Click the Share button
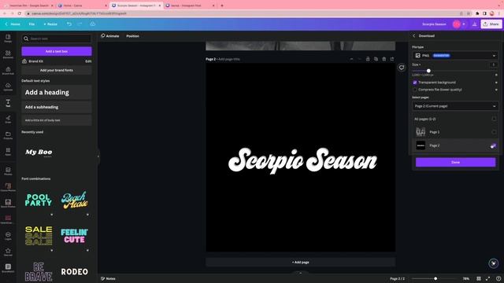504x283 pixels. coord(491,24)
